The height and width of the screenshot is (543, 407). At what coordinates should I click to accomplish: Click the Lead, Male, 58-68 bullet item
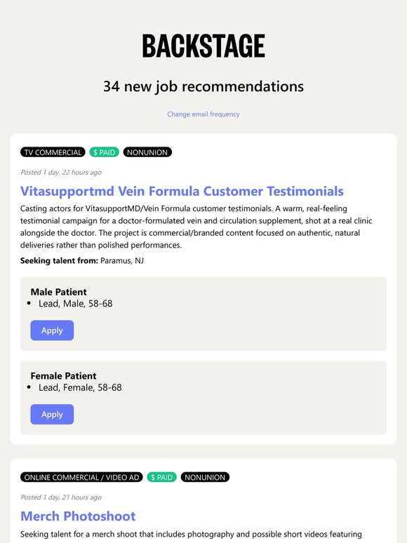(x=75, y=304)
